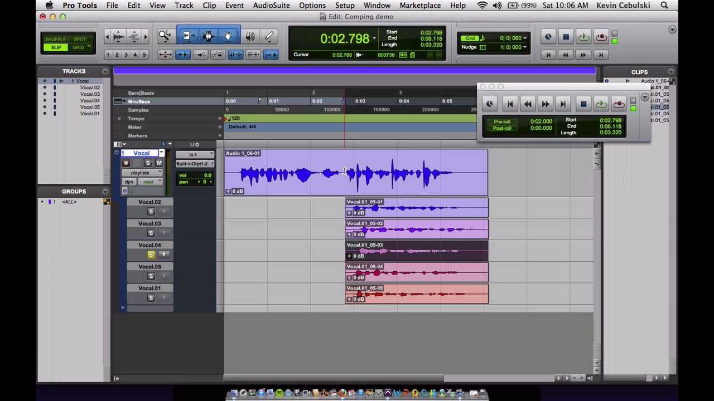Click the MIDI zoom button
The width and height of the screenshot is (714, 401).
134,37
